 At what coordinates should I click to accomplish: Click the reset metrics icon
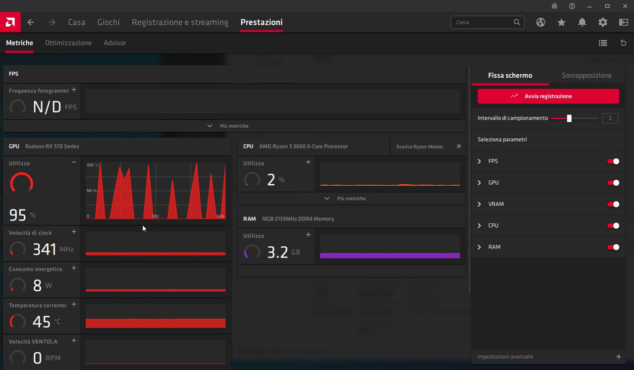click(624, 43)
